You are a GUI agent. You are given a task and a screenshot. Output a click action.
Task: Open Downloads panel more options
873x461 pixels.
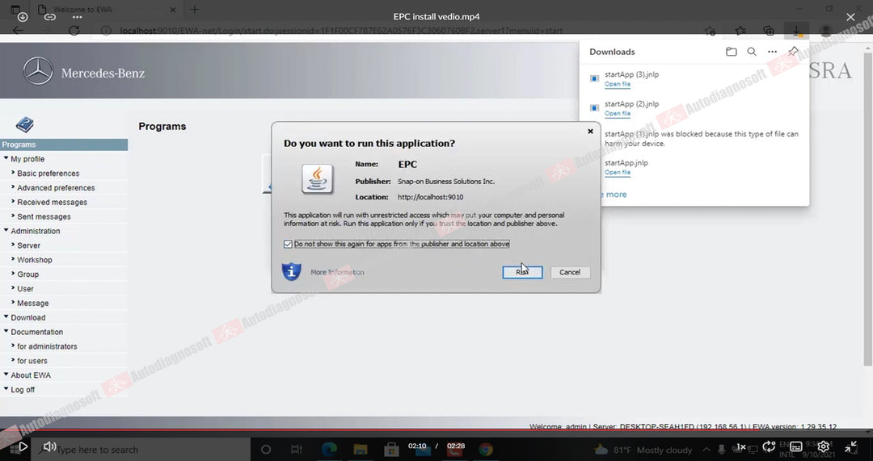(x=772, y=52)
